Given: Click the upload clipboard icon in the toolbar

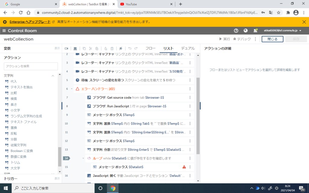Looking at the screenshot, I should click(x=106, y=48).
